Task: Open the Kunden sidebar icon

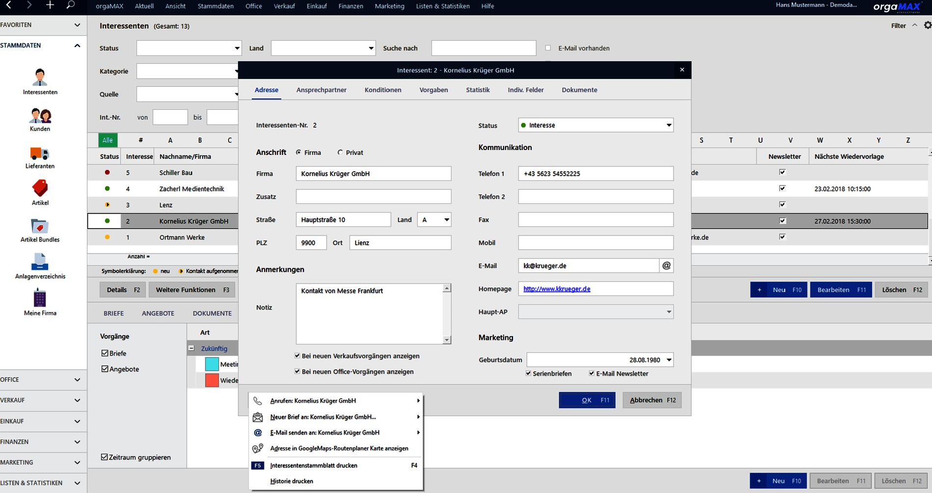Action: [40, 120]
